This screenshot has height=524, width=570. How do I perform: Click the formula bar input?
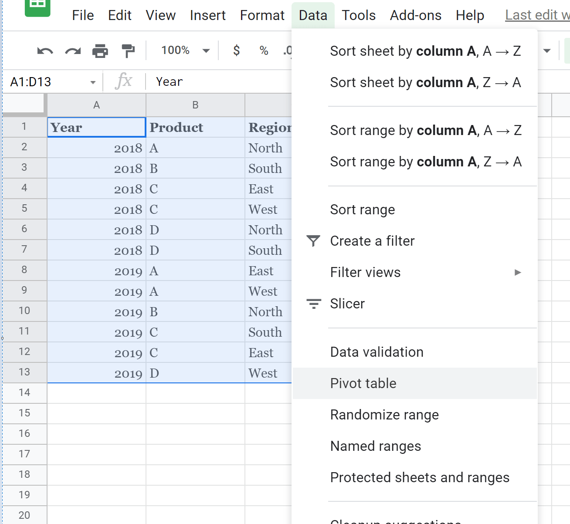pyautogui.click(x=218, y=81)
